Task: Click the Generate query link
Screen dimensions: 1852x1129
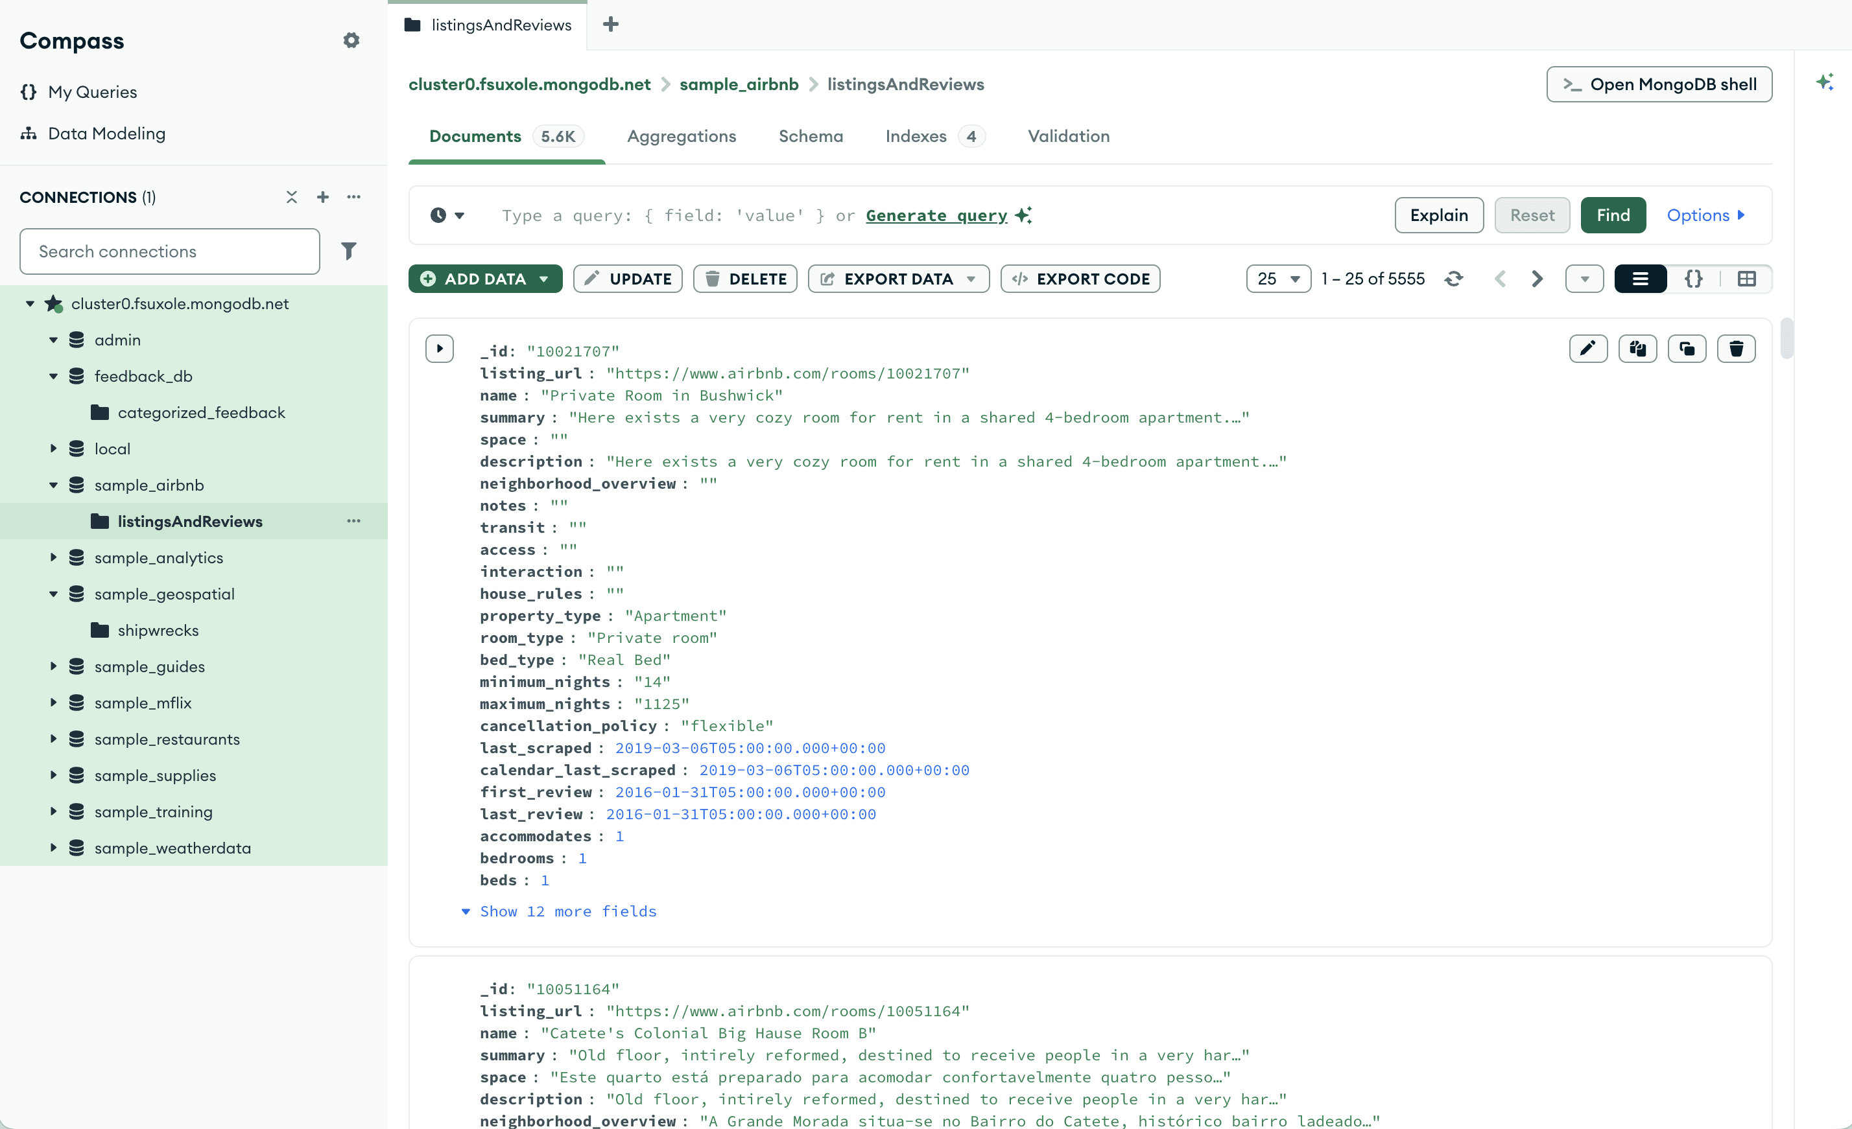Action: pyautogui.click(x=936, y=216)
